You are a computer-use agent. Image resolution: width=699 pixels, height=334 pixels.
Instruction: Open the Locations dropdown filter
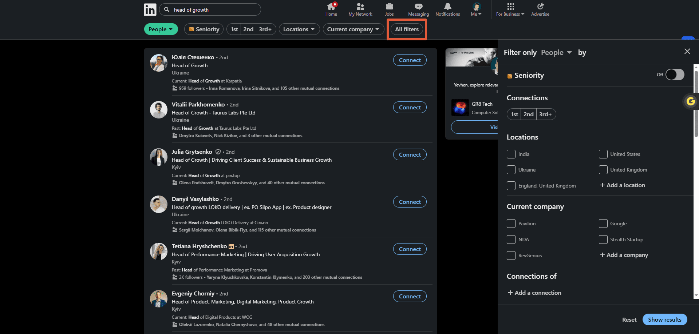299,29
